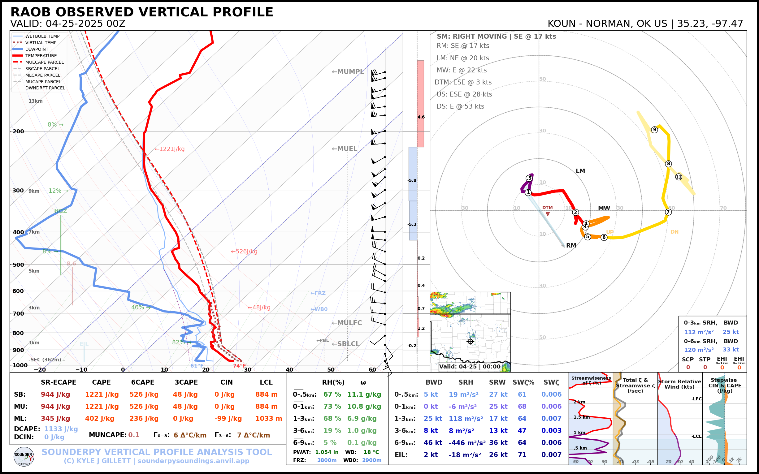Click the hodograph marker numbered 9

[x=654, y=129]
